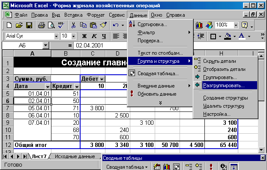Open the Undo history dropdown arrow
Screen dimensions: 267x170
(123, 26)
